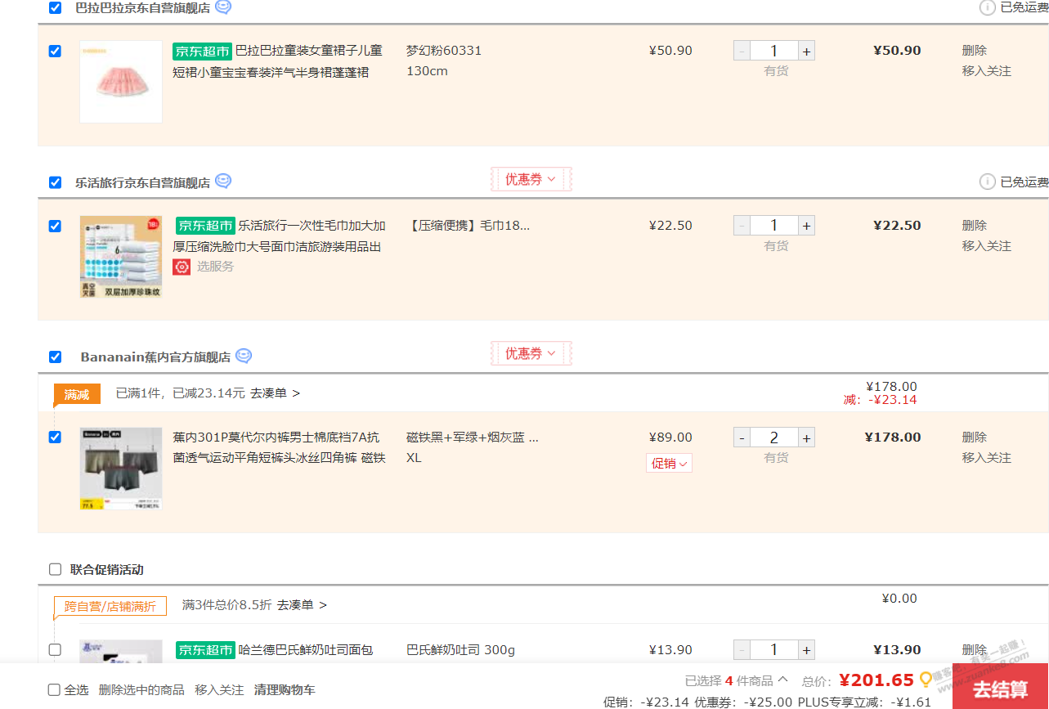Delete the 乐活旅行 towel from cart
Image resolution: width=1049 pixels, height=709 pixels.
975,226
